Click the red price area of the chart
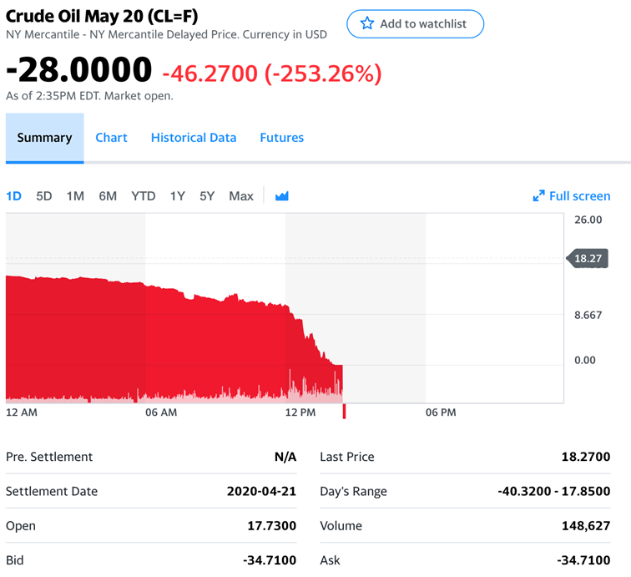The height and width of the screenshot is (577, 631). 125,334
